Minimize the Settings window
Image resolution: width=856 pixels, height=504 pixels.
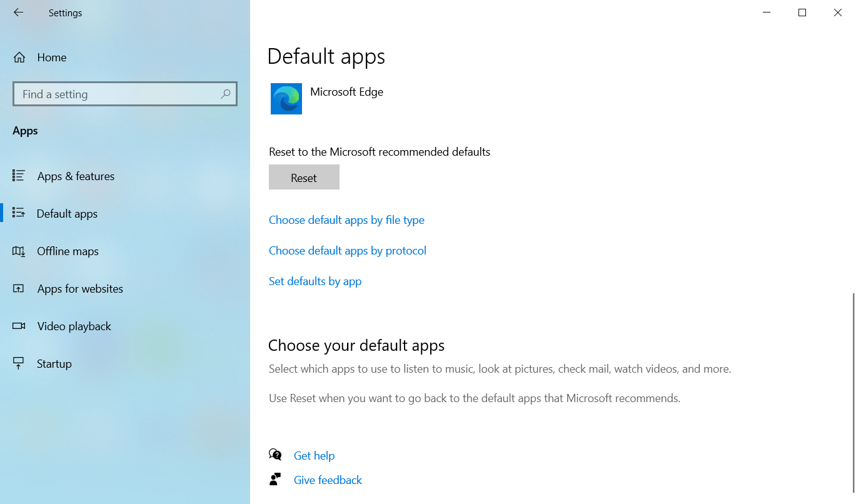click(x=767, y=13)
